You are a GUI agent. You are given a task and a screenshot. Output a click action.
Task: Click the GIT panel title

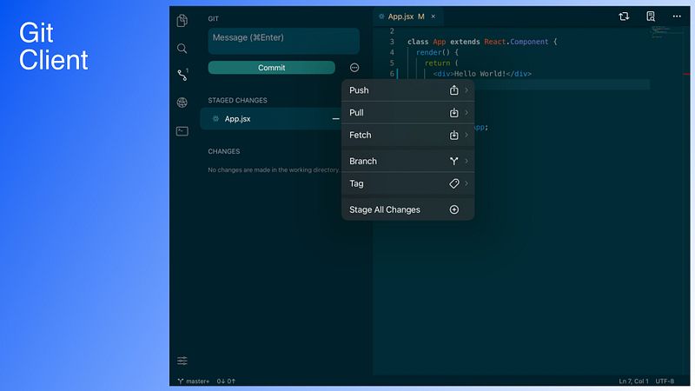(213, 18)
